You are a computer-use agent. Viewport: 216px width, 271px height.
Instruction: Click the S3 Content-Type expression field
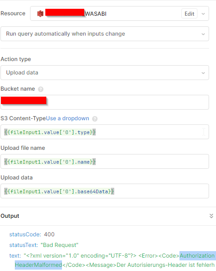point(105,132)
